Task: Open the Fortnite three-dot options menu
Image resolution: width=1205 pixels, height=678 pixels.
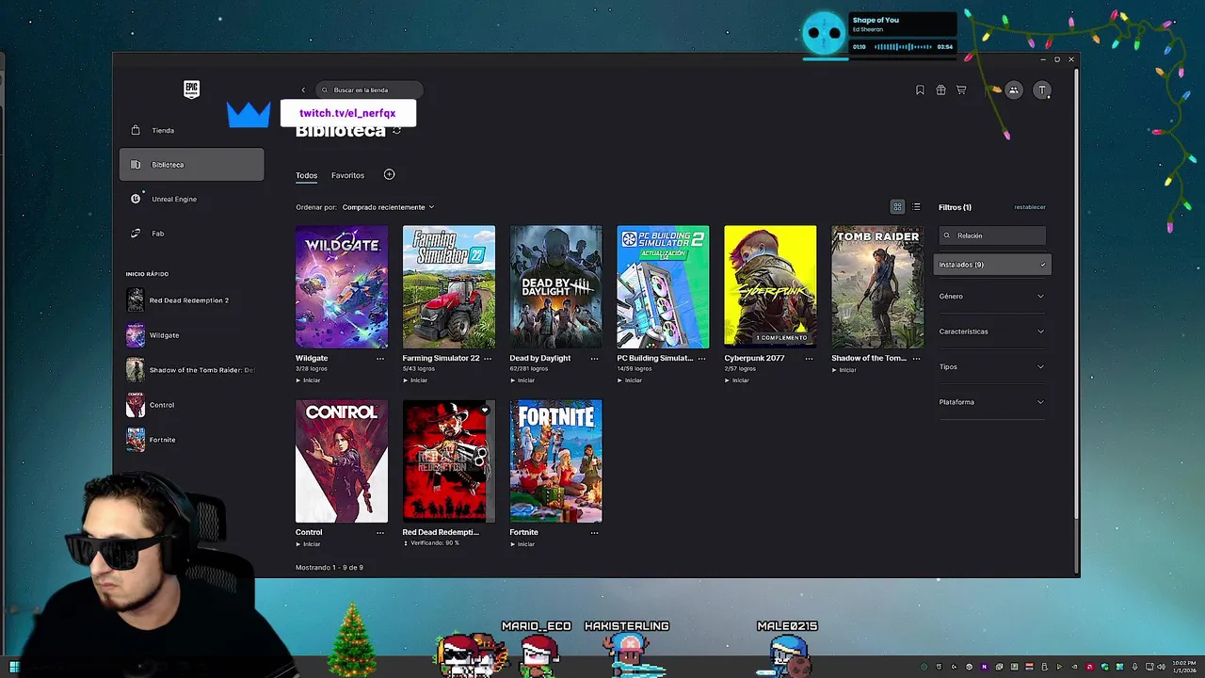Action: tap(594, 533)
